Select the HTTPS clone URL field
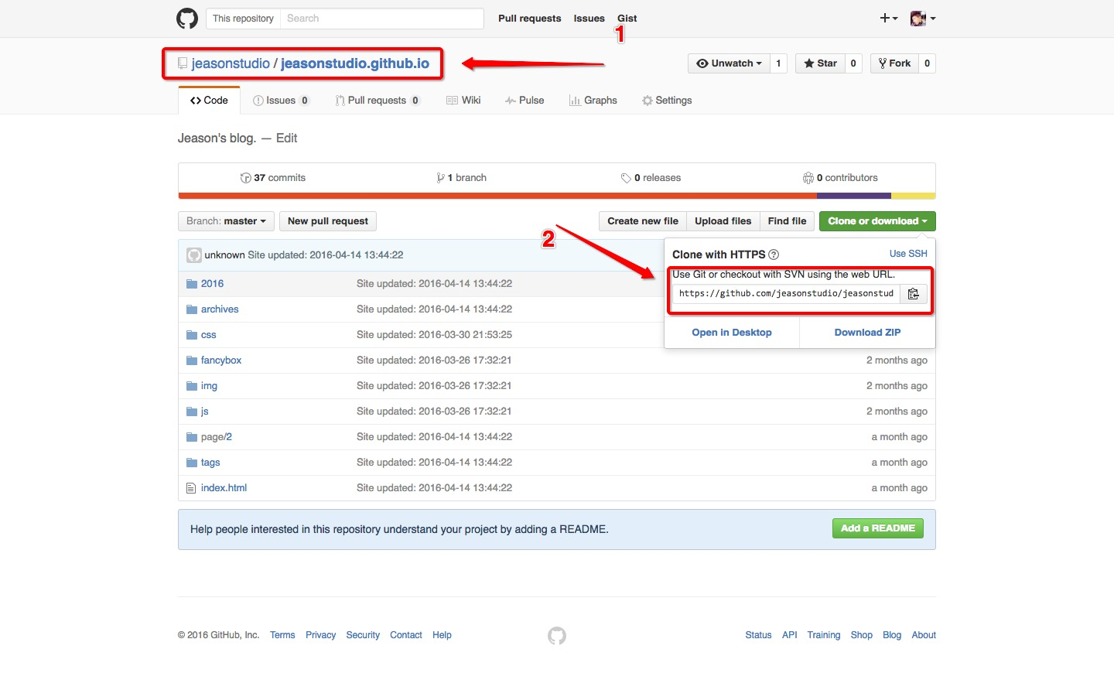 785,294
